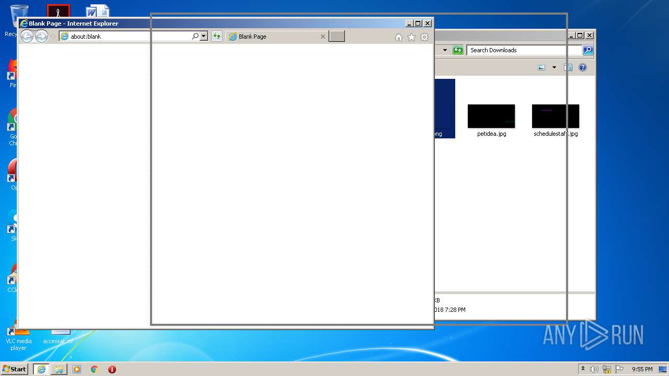The height and width of the screenshot is (376, 669).
Task: Open the recent pages arrow beside Forward
Action: coord(53,37)
